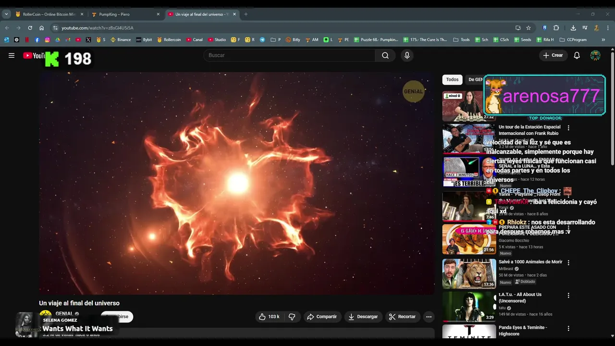Screen dimensions: 615x346
Task: Open MrBeast Salvé a 1000 Animales thumbnail
Action: 469,274
